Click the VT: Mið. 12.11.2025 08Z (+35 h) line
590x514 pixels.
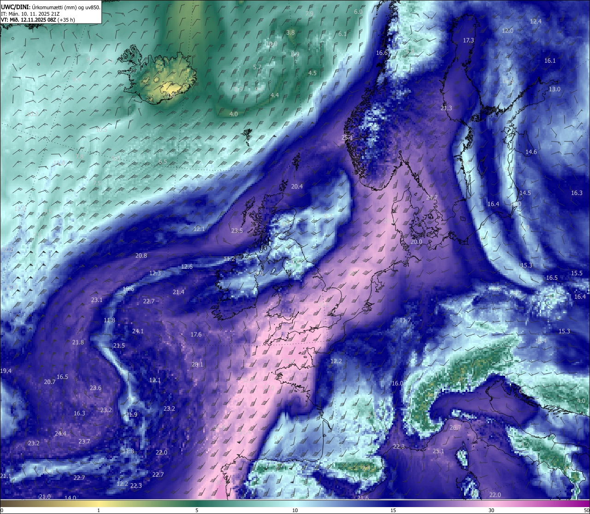[38, 20]
